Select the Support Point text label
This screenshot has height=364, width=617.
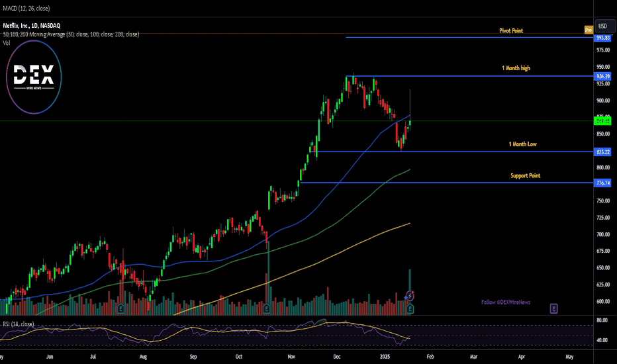[x=526, y=175]
